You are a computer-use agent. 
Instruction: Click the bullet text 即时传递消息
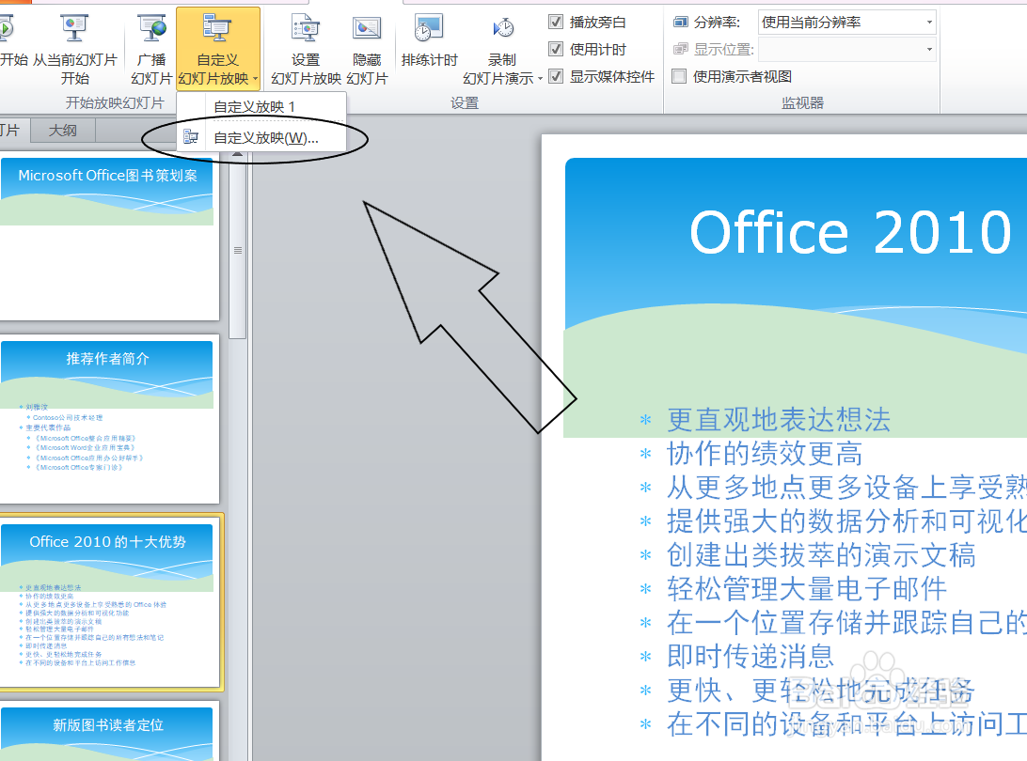[x=750, y=657]
